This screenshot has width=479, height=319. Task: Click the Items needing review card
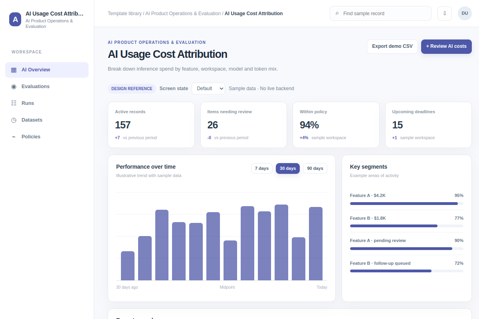click(x=243, y=125)
